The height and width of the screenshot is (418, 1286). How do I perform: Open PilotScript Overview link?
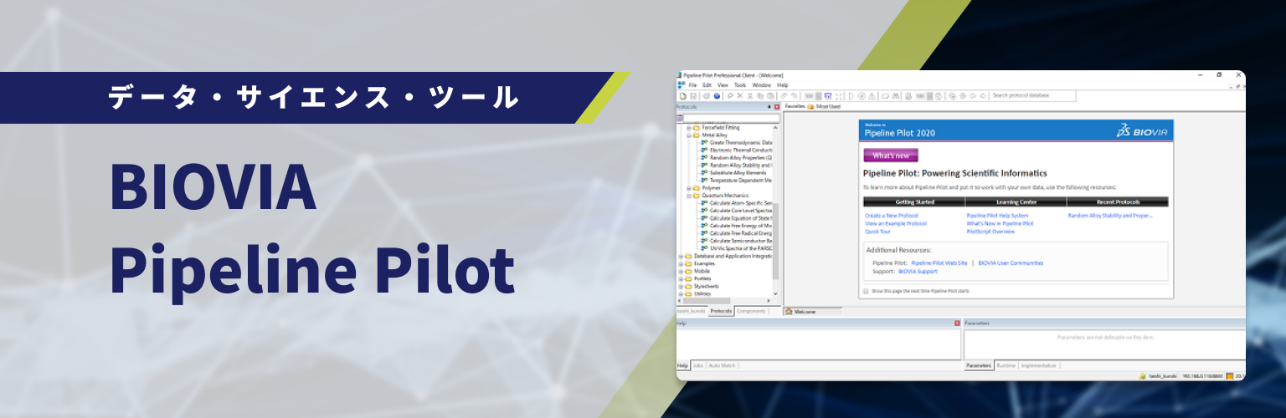990,232
